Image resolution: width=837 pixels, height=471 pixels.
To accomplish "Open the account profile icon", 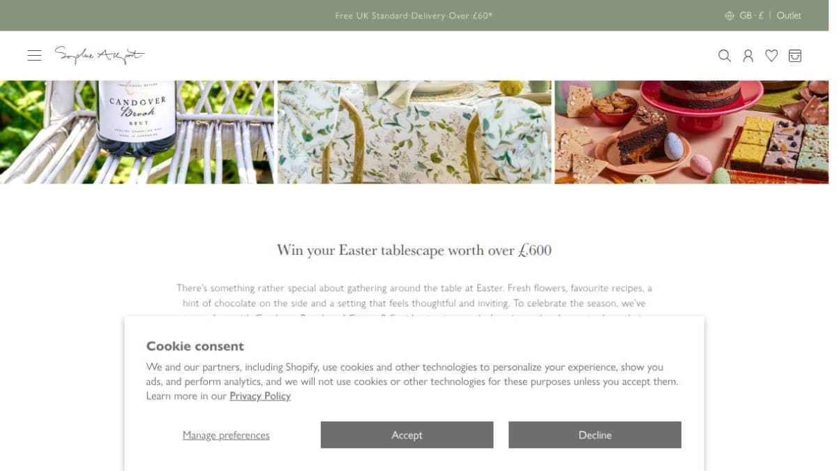I will tap(748, 56).
